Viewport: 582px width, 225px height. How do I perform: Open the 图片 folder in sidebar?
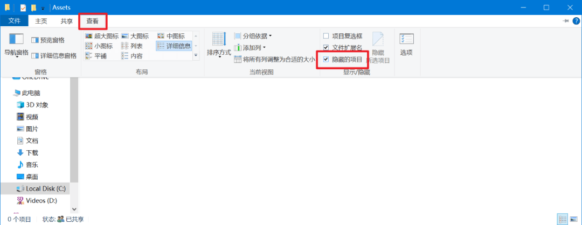pos(27,129)
